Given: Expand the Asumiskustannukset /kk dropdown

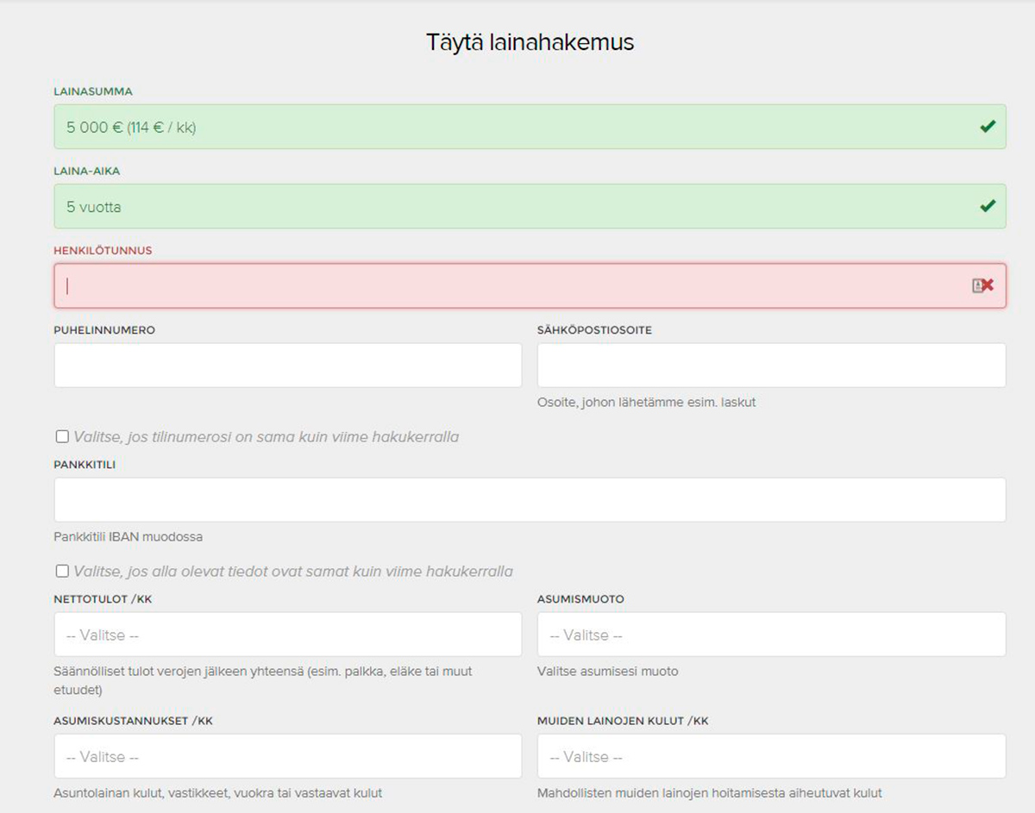Looking at the screenshot, I should point(287,756).
